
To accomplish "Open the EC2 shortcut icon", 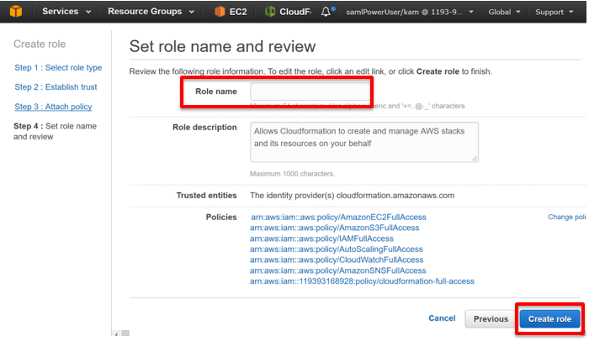I will (220, 12).
